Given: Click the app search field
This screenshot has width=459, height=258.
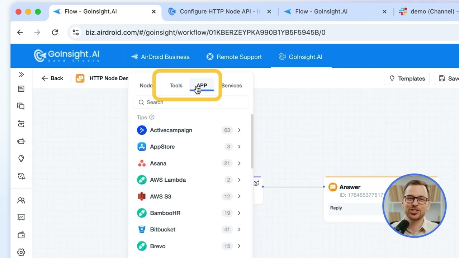Looking at the screenshot, I should 191,102.
